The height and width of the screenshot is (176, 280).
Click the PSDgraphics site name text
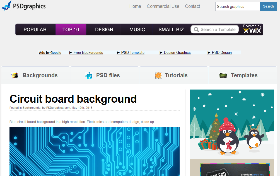(29, 6)
